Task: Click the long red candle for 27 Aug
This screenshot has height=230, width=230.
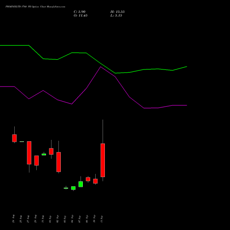Action: tap(29, 153)
